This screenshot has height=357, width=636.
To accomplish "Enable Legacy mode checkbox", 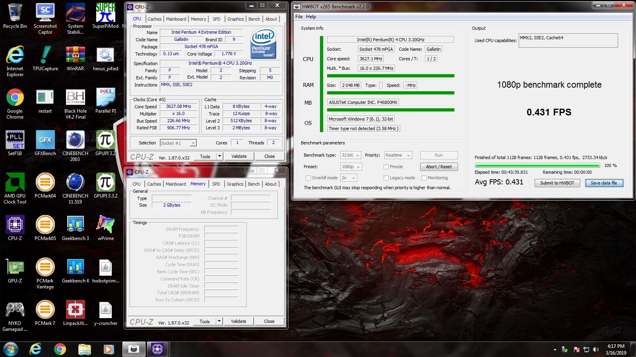I will click(386, 178).
